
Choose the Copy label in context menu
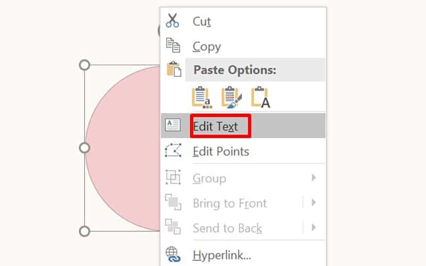point(207,46)
